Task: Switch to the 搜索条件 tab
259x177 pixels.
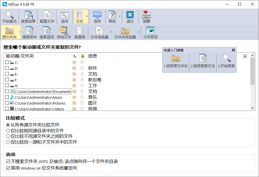Action: [30, 32]
